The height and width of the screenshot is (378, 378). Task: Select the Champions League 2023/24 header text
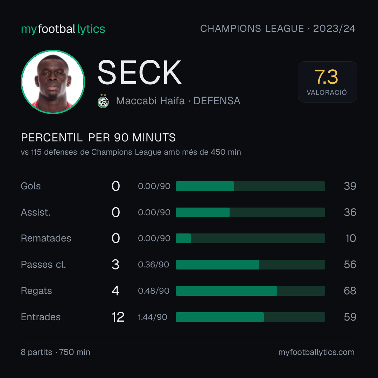(278, 28)
